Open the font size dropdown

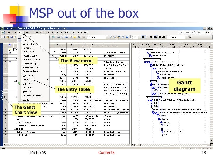139,37
